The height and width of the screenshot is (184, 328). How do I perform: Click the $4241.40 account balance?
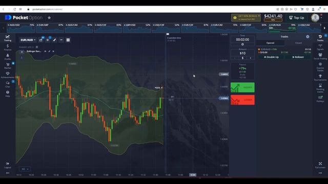273,16
